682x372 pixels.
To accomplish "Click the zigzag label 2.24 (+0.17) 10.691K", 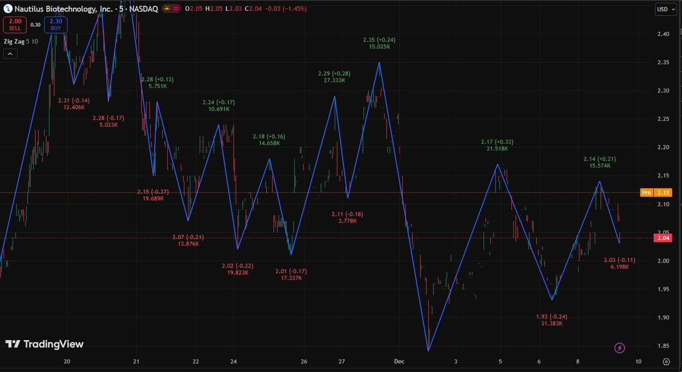I will point(219,106).
